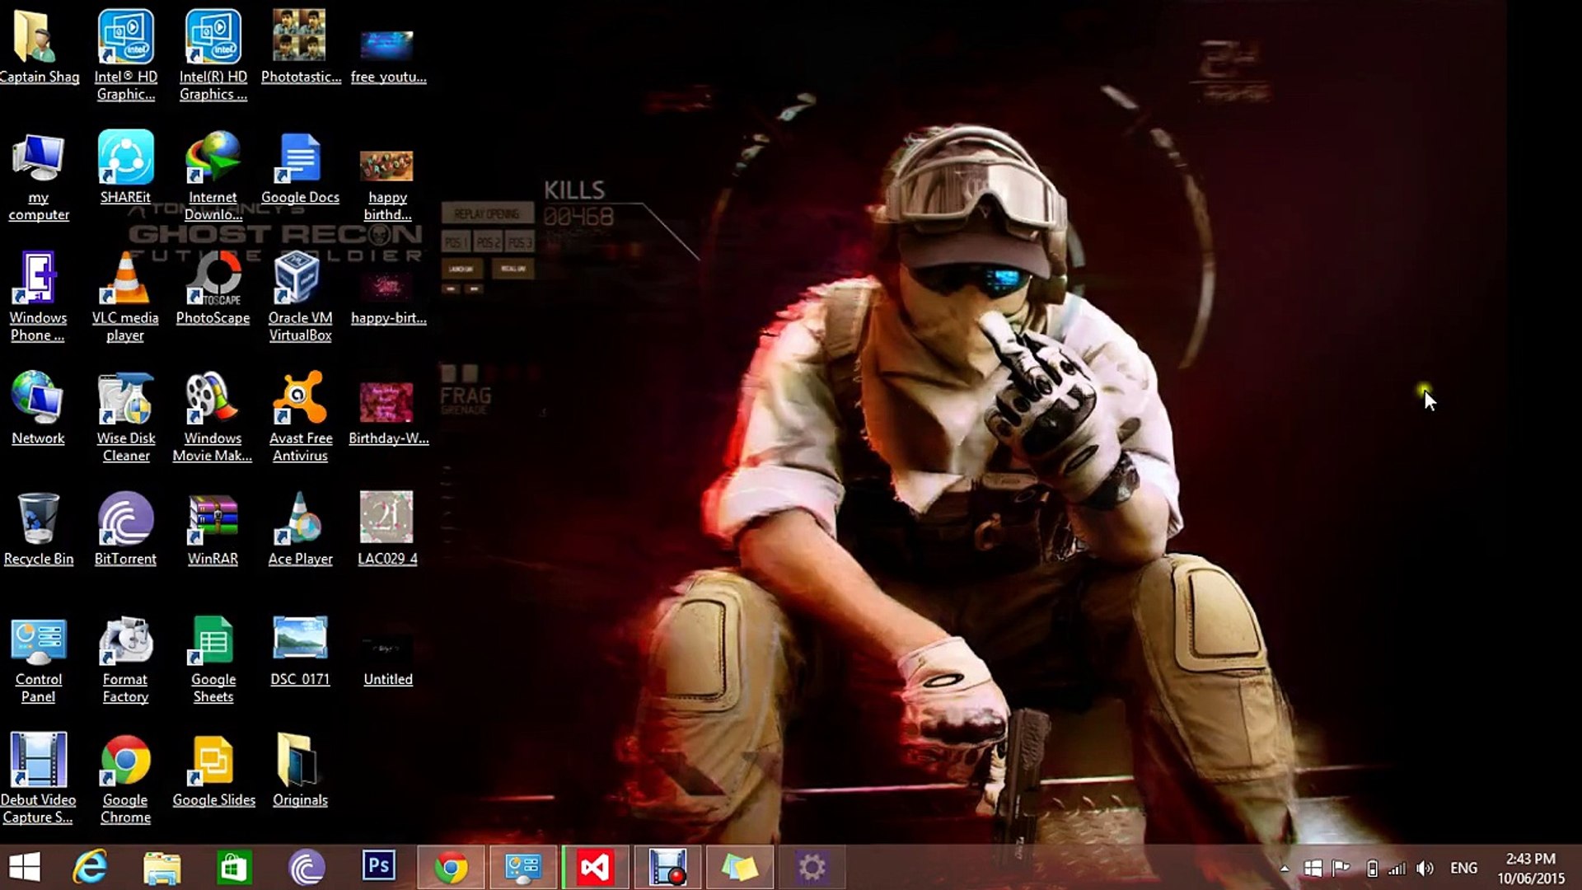
Task: Click the ENG language indicator
Action: click(1463, 868)
